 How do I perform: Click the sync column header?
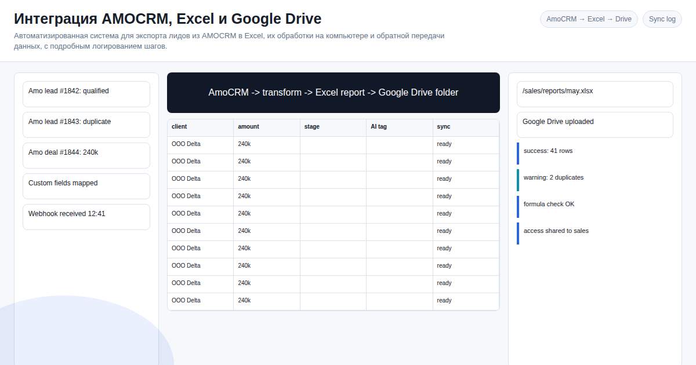point(466,128)
